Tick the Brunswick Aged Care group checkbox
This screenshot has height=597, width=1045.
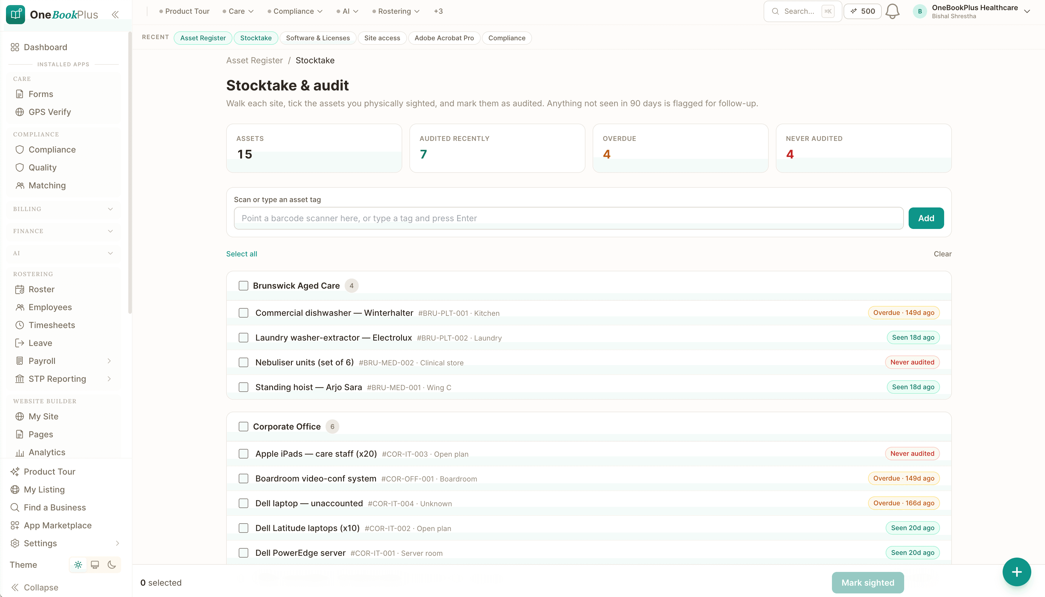click(x=243, y=286)
